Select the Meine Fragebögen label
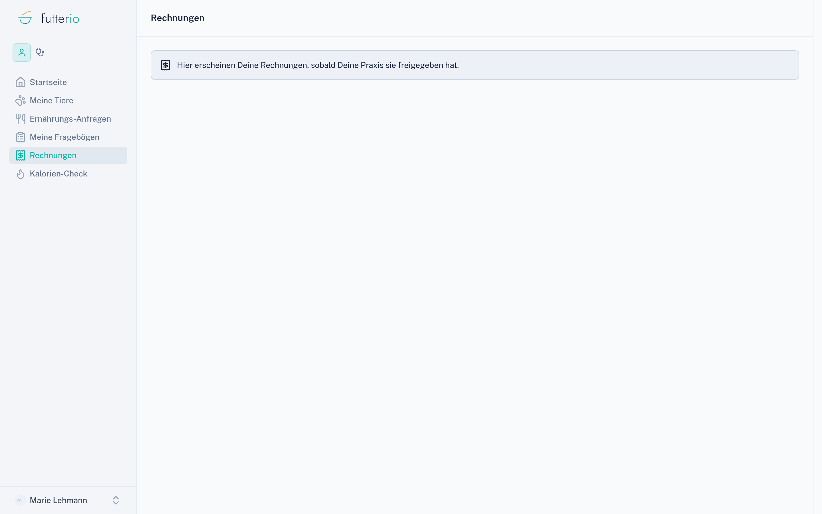 [65, 137]
